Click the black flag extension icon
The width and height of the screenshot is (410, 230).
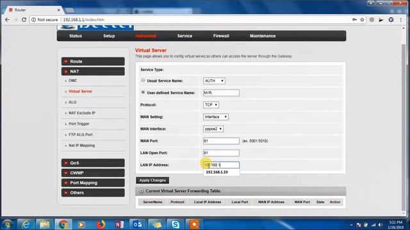(x=381, y=20)
